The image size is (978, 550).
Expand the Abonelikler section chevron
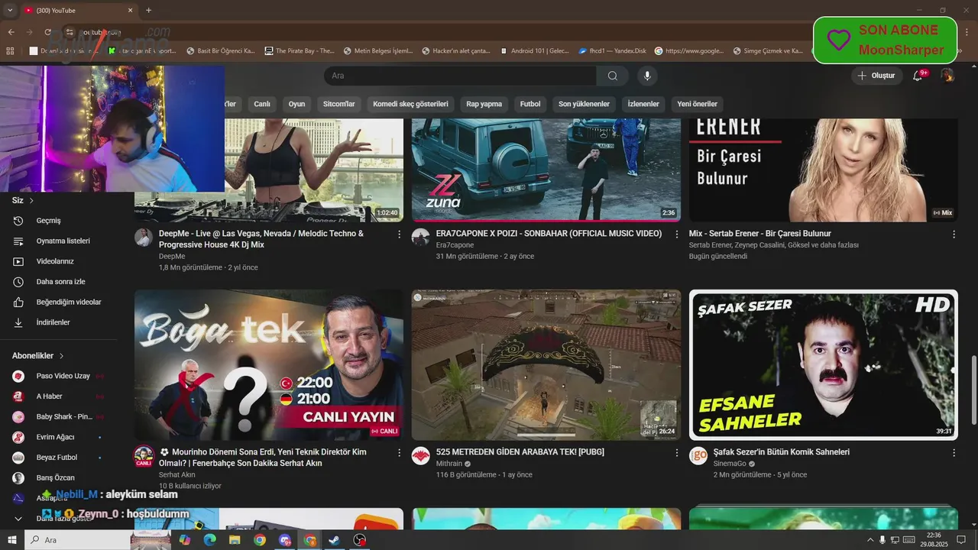click(61, 356)
